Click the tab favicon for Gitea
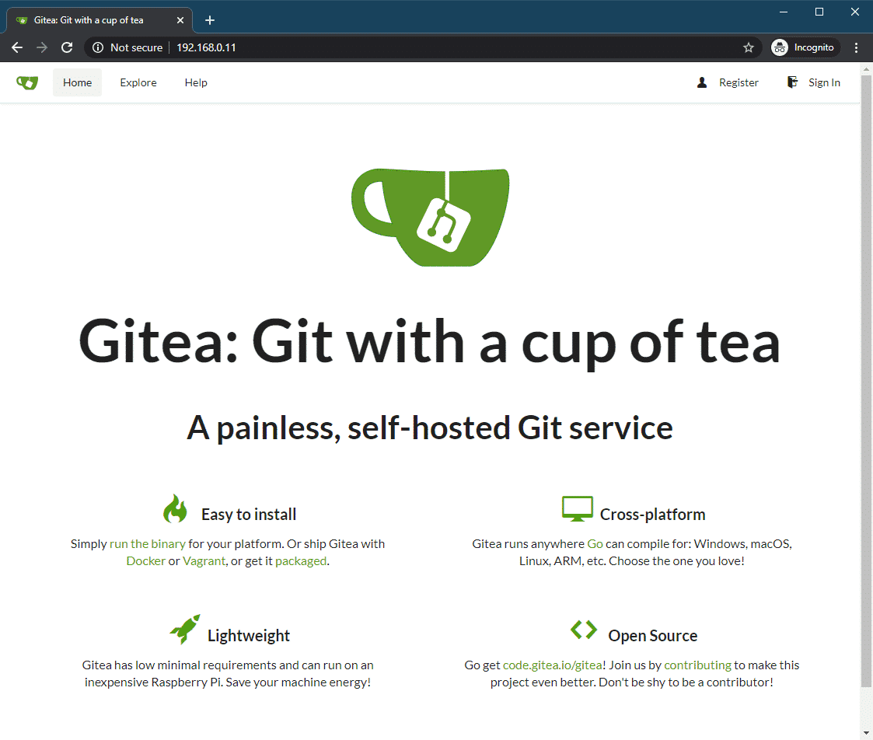Image resolution: width=873 pixels, height=740 pixels. point(22,20)
